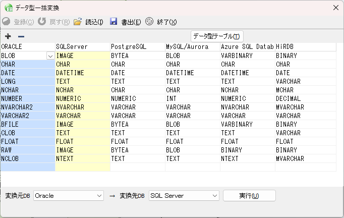Click the ORACLE column header
Image resolution: width=344 pixels, height=218 pixels.
point(28,47)
